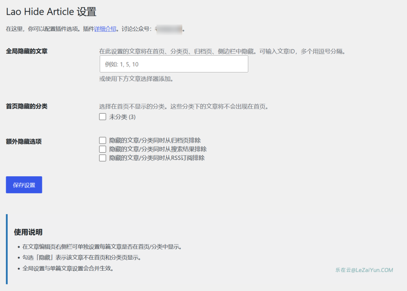Viewport: 407px width, 291px height.
Task: Check the 未分类 (3) category checkbox
Action: [x=103, y=116]
